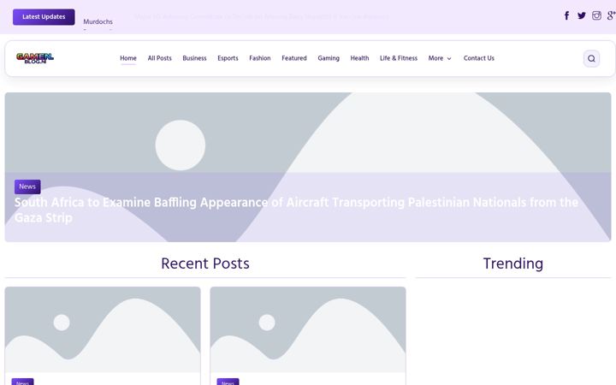
Task: Open the Instagram social icon
Action: click(596, 15)
